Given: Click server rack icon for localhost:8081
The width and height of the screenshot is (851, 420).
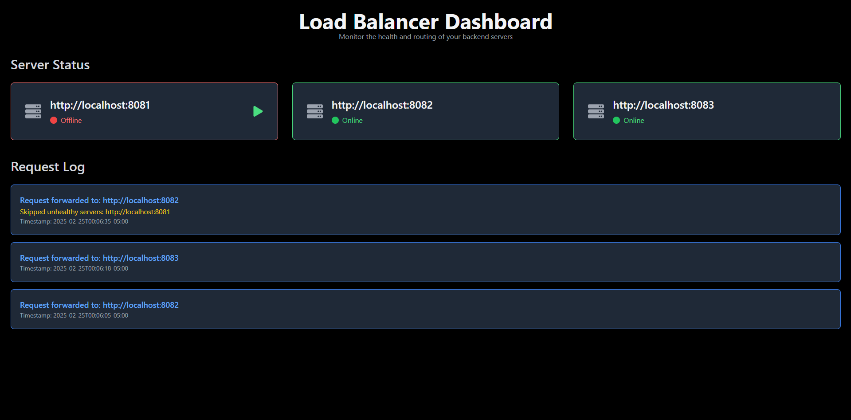Looking at the screenshot, I should 33,111.
